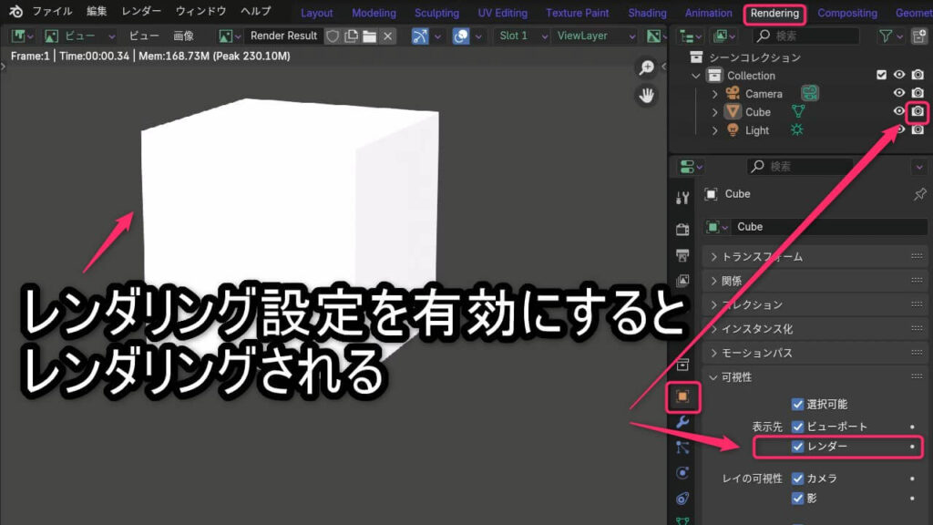Open the 画像 header menu
This screenshot has width=933, height=525.
183,36
